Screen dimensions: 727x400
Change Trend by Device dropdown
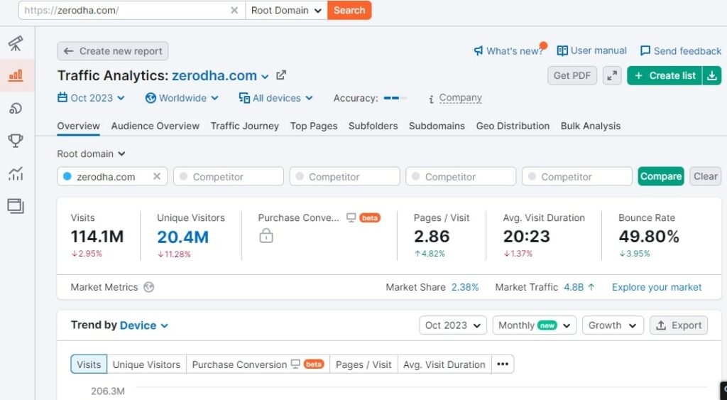(143, 325)
